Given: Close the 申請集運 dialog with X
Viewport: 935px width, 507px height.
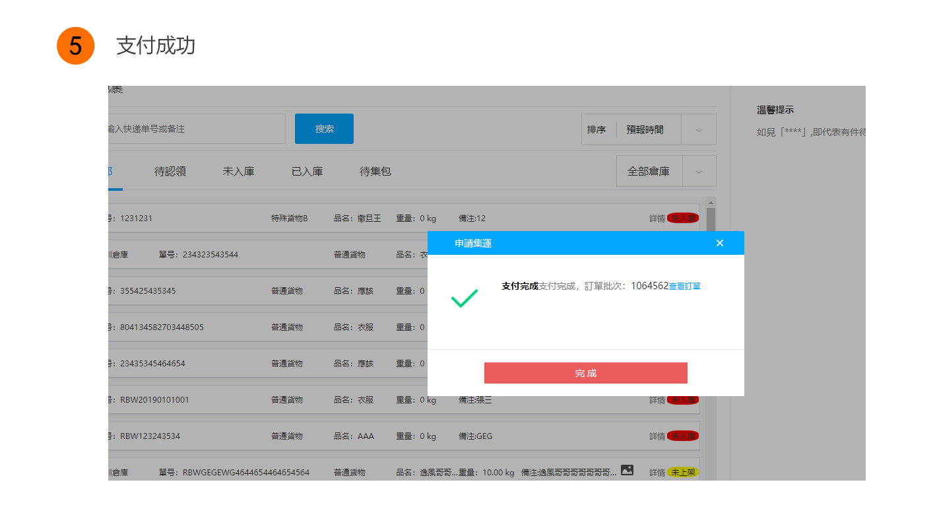Looking at the screenshot, I should 719,243.
